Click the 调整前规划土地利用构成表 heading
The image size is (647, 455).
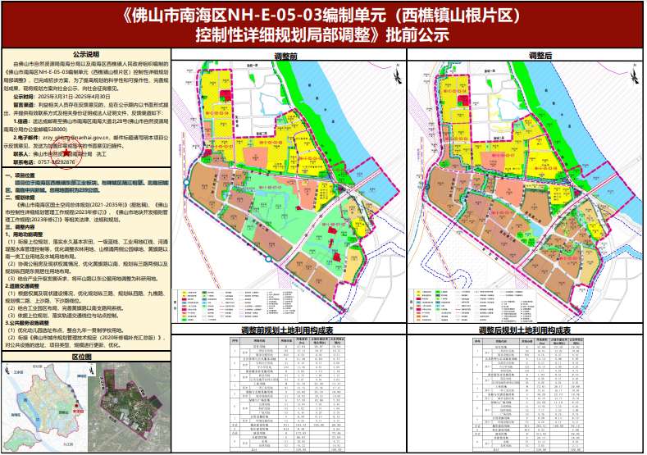pos(287,330)
